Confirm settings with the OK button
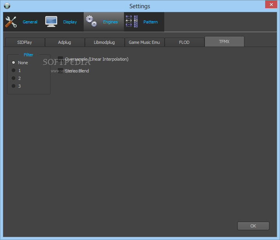280x240 pixels. click(253, 226)
